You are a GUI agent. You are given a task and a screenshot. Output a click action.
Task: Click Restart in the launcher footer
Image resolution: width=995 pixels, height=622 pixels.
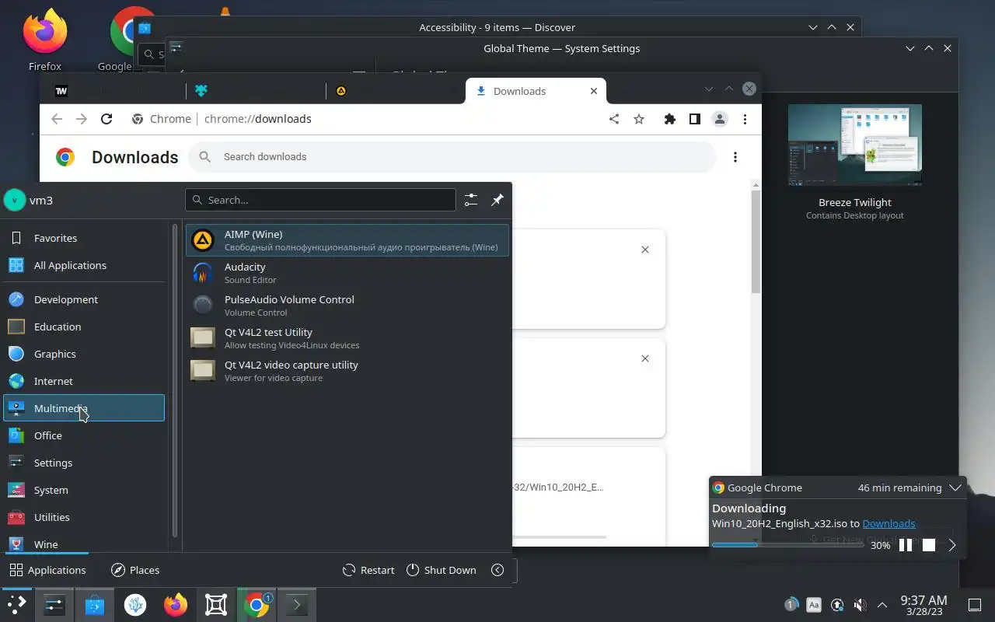click(368, 570)
